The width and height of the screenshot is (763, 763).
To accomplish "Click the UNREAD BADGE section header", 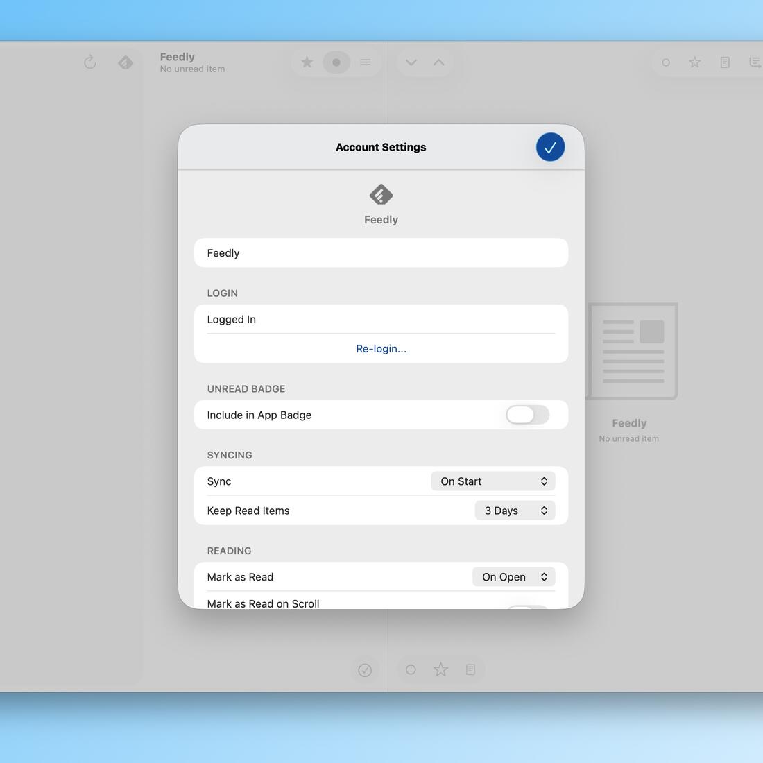I will pos(246,389).
